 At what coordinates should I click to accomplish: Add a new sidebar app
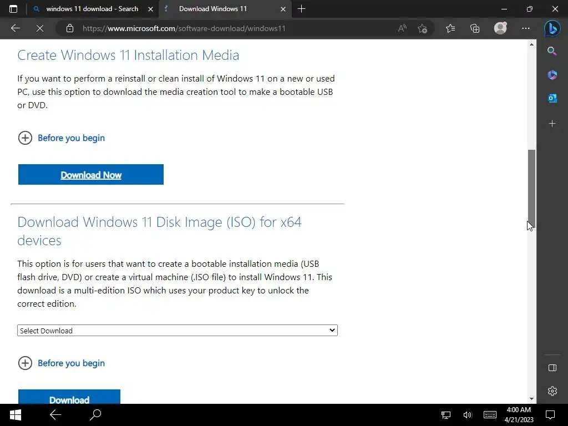[x=552, y=124]
